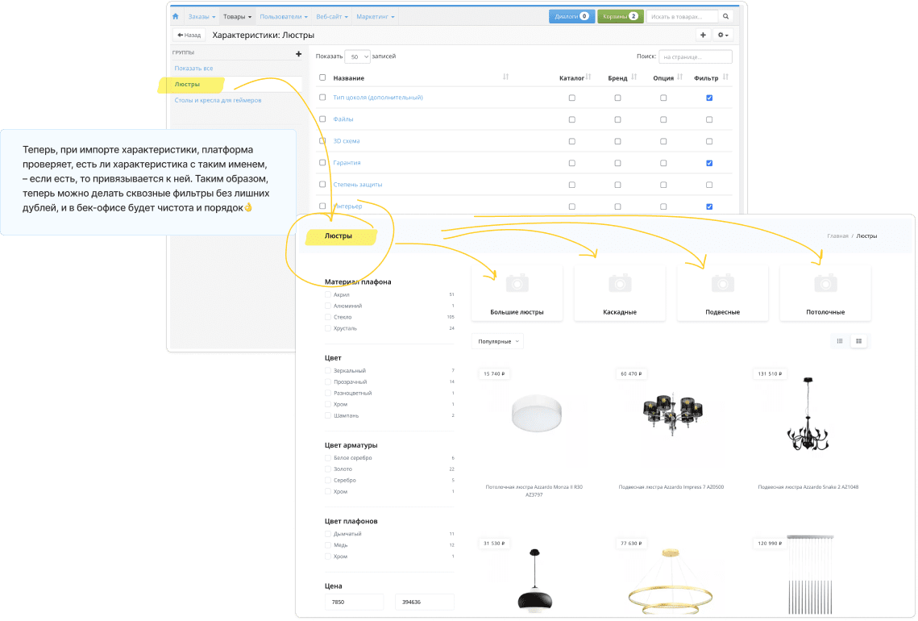Click the Корзины button
Image resolution: width=918 pixels, height=621 pixels.
click(621, 16)
